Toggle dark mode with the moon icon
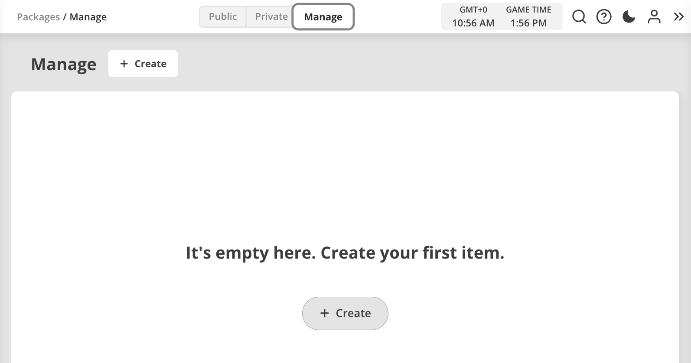The height and width of the screenshot is (363, 691). 629,16
